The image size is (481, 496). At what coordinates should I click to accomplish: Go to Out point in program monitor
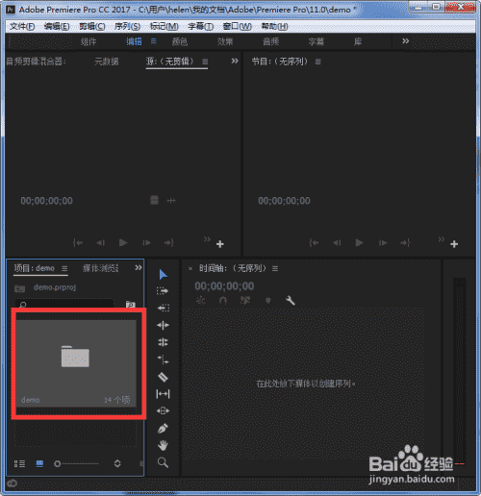(x=405, y=243)
